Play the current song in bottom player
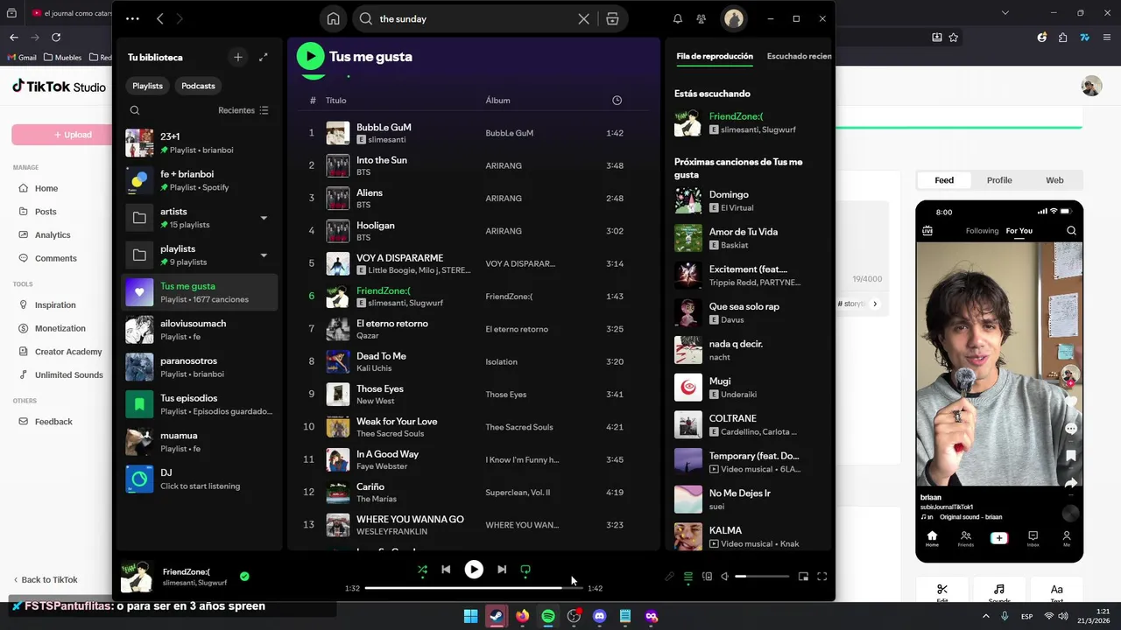 point(474,570)
